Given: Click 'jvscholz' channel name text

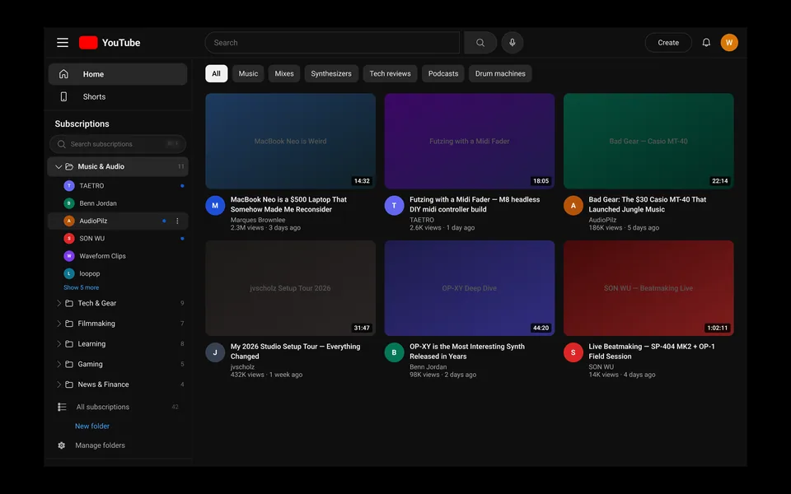Looking at the screenshot, I should pos(242,367).
